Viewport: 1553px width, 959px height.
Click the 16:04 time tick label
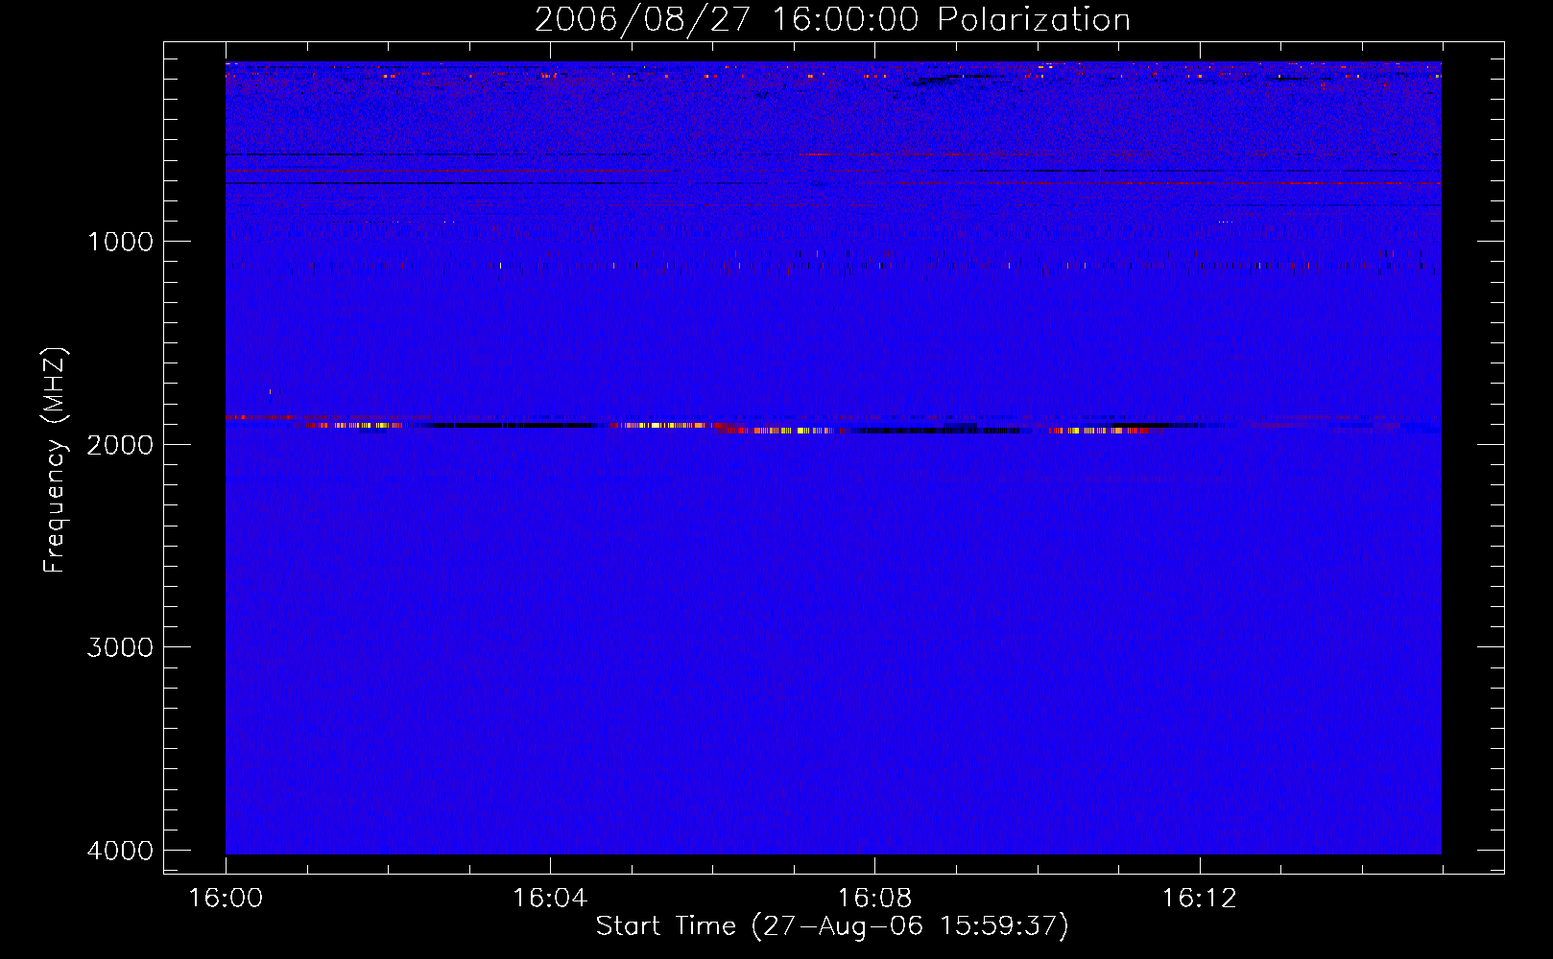coord(550,899)
